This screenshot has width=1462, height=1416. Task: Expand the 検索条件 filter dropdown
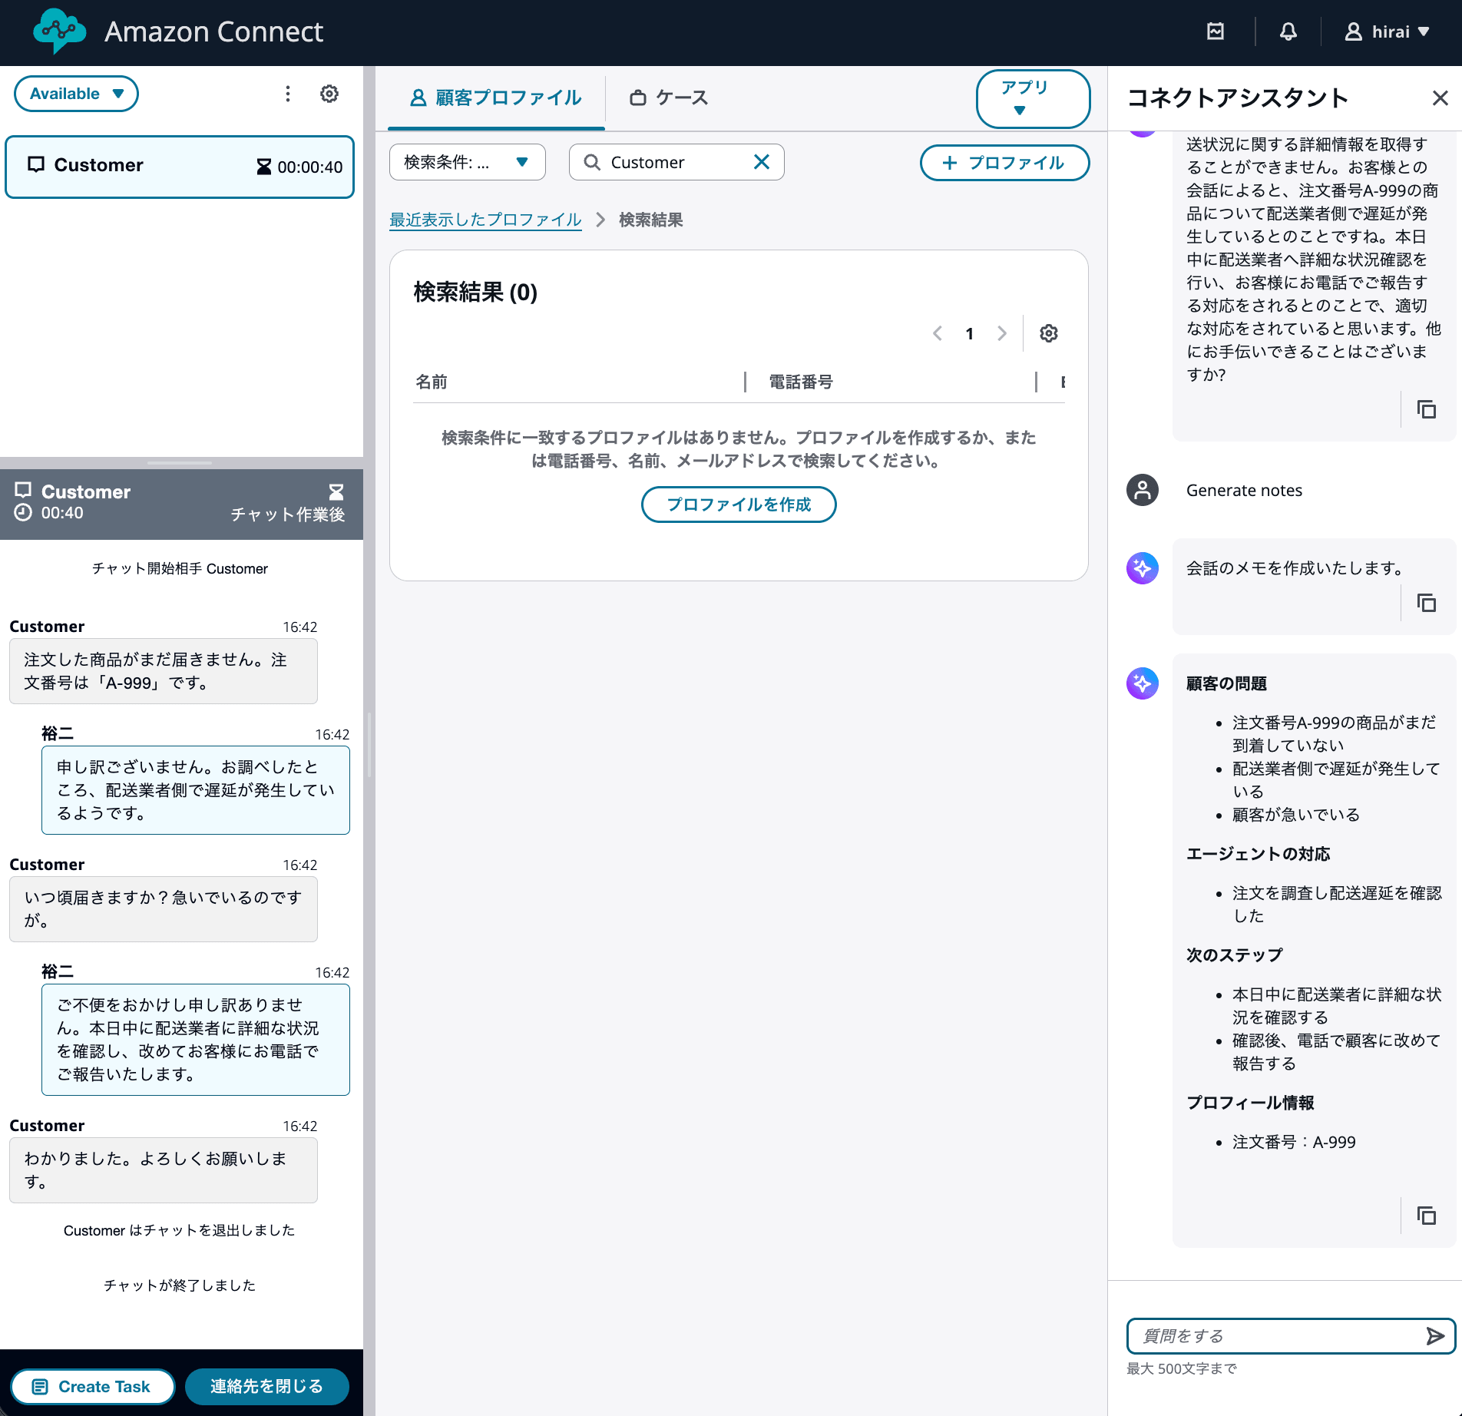(466, 162)
